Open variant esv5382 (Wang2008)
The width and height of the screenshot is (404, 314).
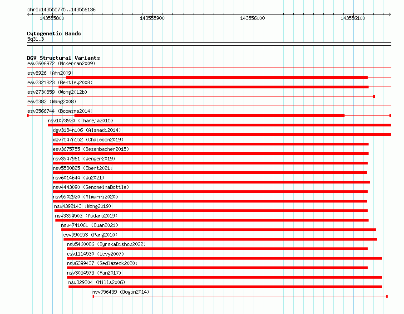click(x=52, y=101)
